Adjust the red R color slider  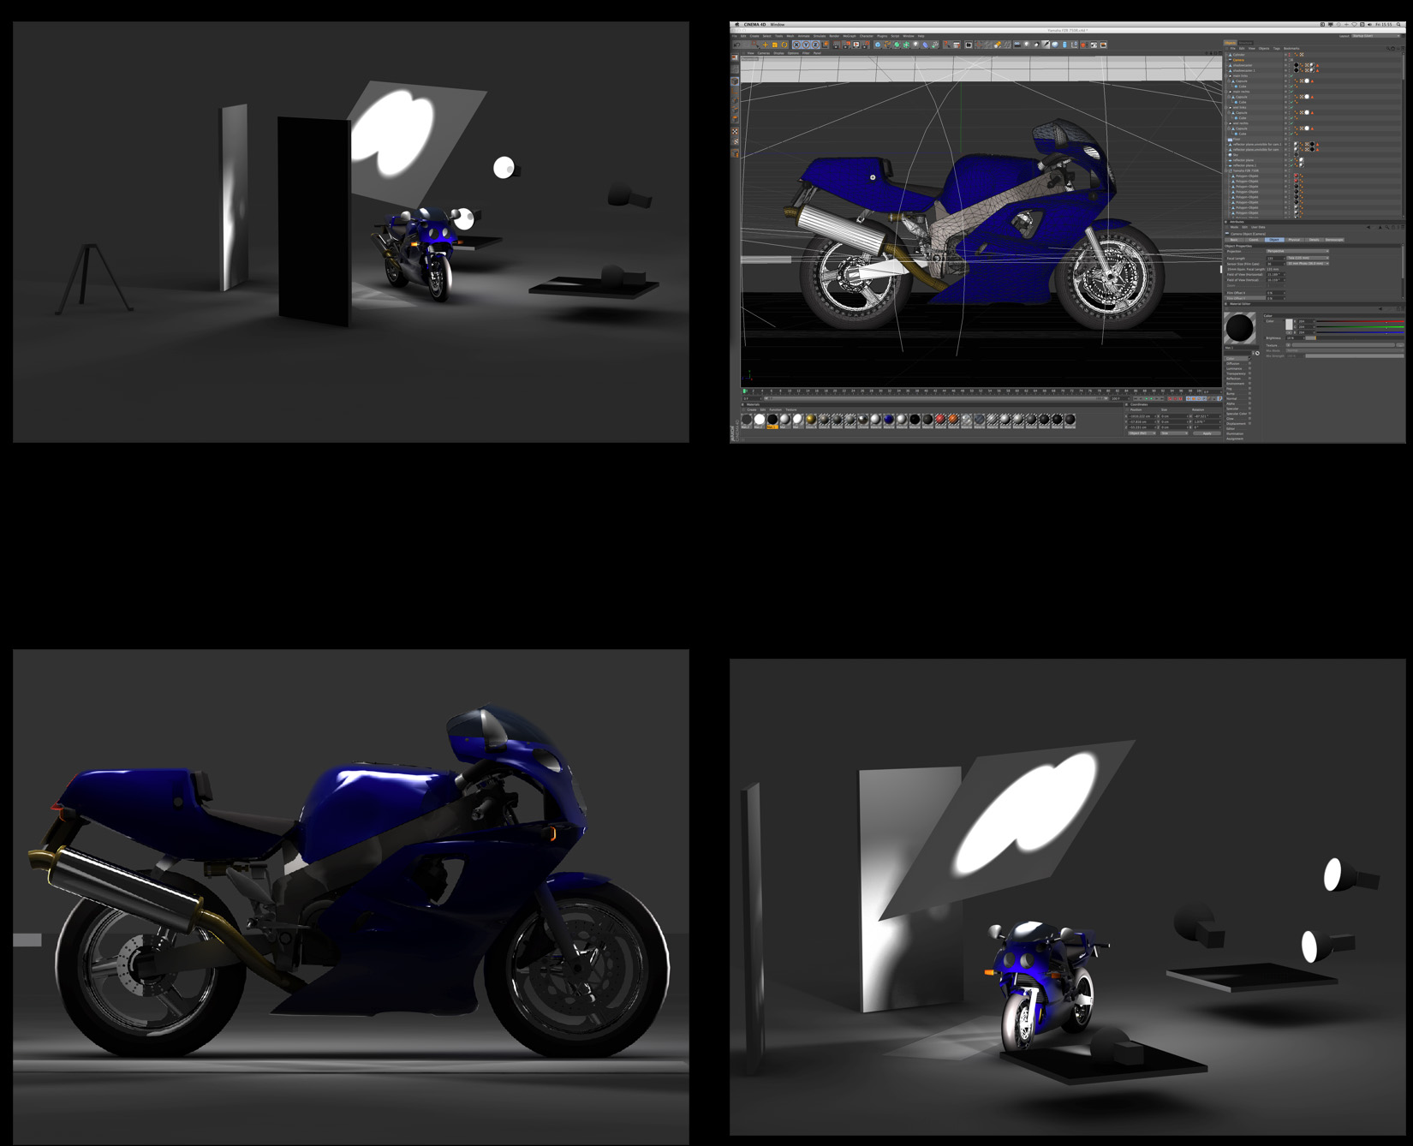tap(1360, 321)
